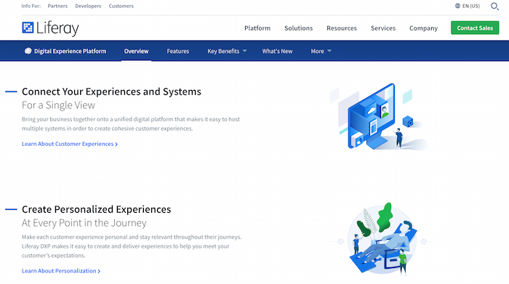Click the globe language icon
The height and width of the screenshot is (284, 509).
coord(457,6)
